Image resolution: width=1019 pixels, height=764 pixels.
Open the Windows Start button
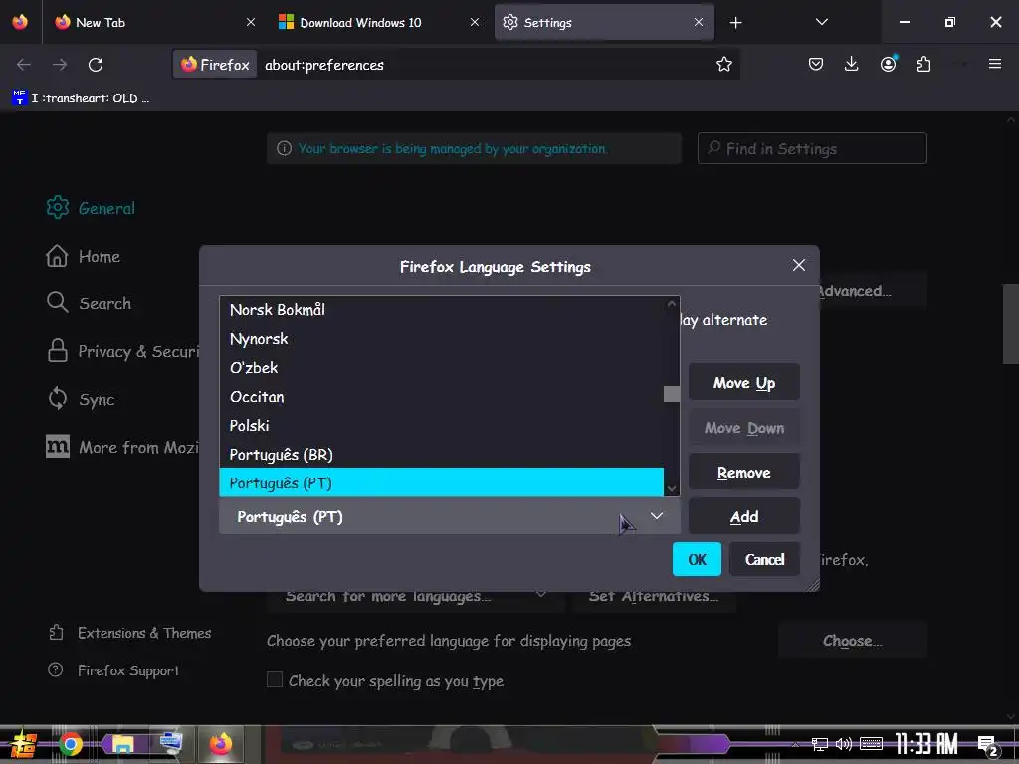23,744
